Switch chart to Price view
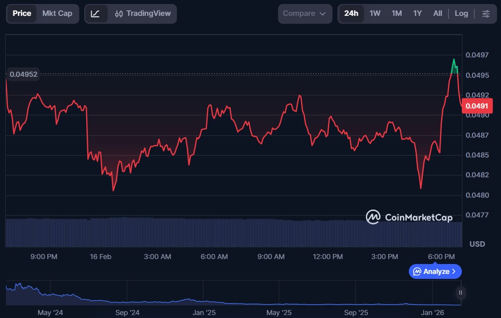501x318 pixels. tap(22, 14)
